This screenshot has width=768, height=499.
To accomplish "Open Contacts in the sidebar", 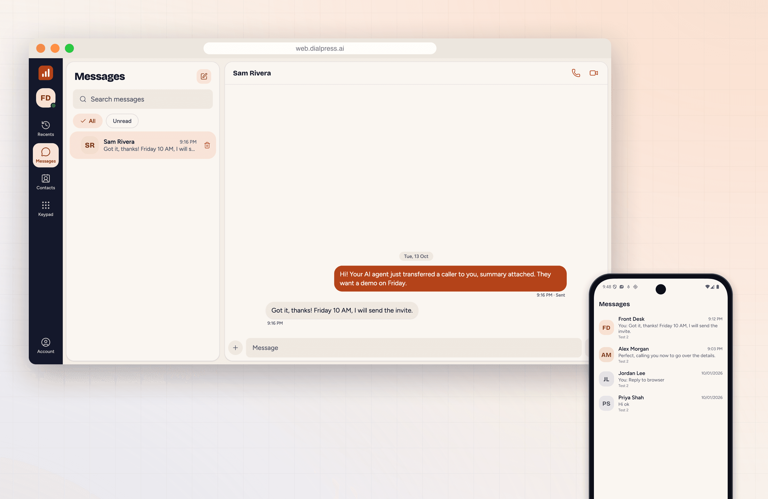I will click(x=45, y=182).
